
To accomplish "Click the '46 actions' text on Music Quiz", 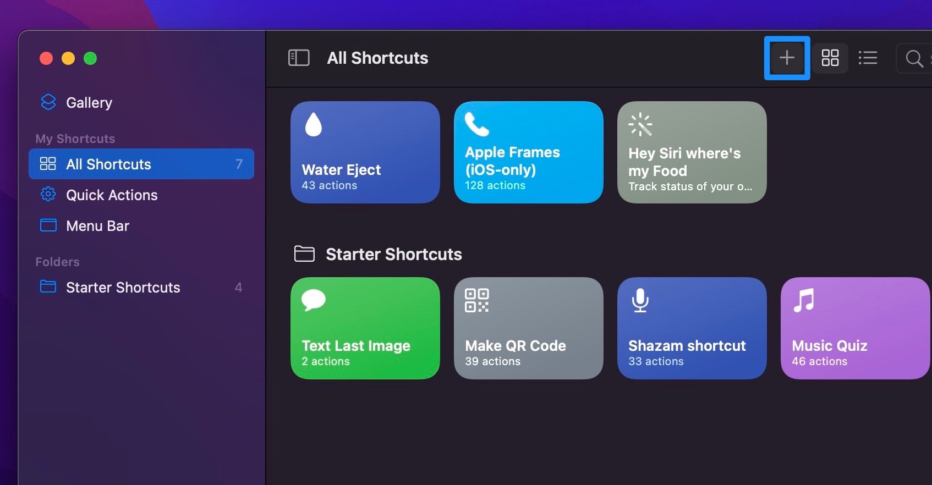I will 820,361.
